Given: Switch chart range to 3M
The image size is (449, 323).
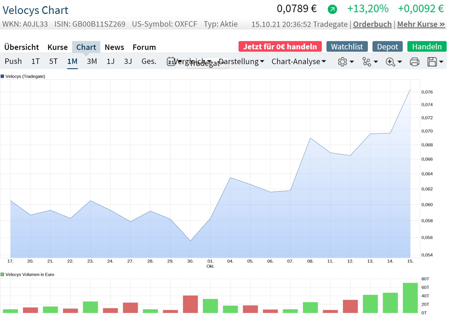Looking at the screenshot, I should tap(92, 61).
